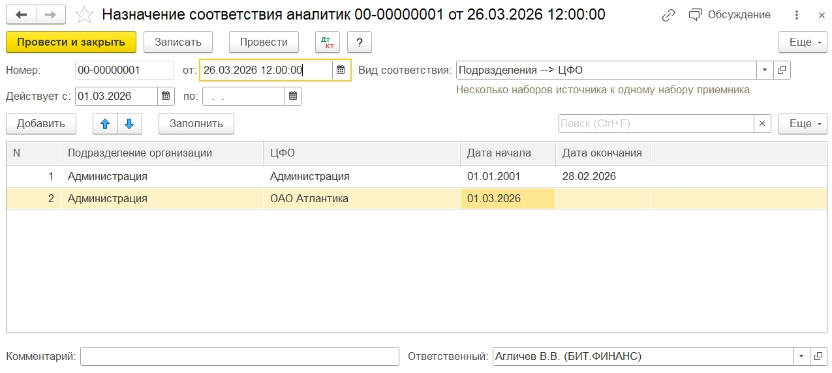The image size is (832, 373).
Task: Open the top 'Еще' menu
Action: (802, 42)
